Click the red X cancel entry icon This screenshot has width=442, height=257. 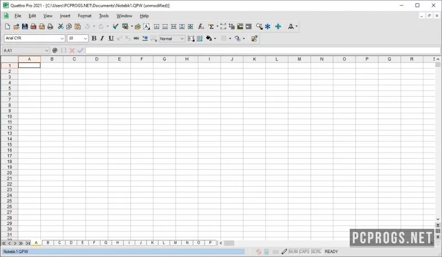pyautogui.click(x=72, y=50)
